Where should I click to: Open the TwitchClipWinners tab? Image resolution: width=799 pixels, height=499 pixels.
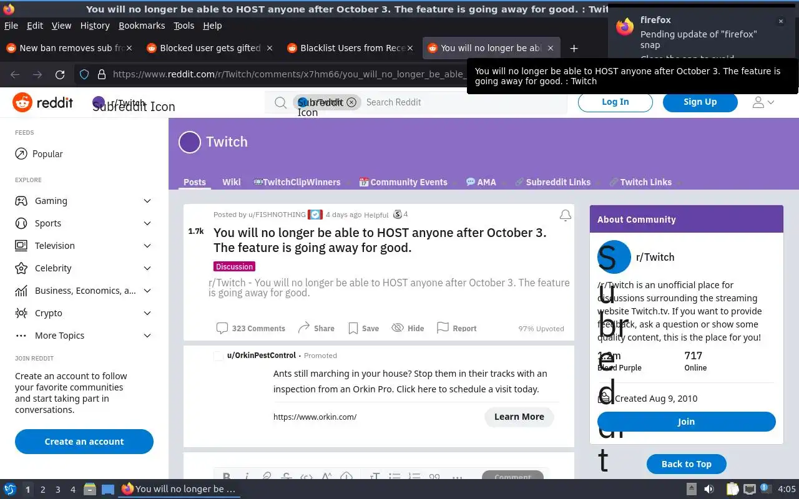click(x=297, y=182)
